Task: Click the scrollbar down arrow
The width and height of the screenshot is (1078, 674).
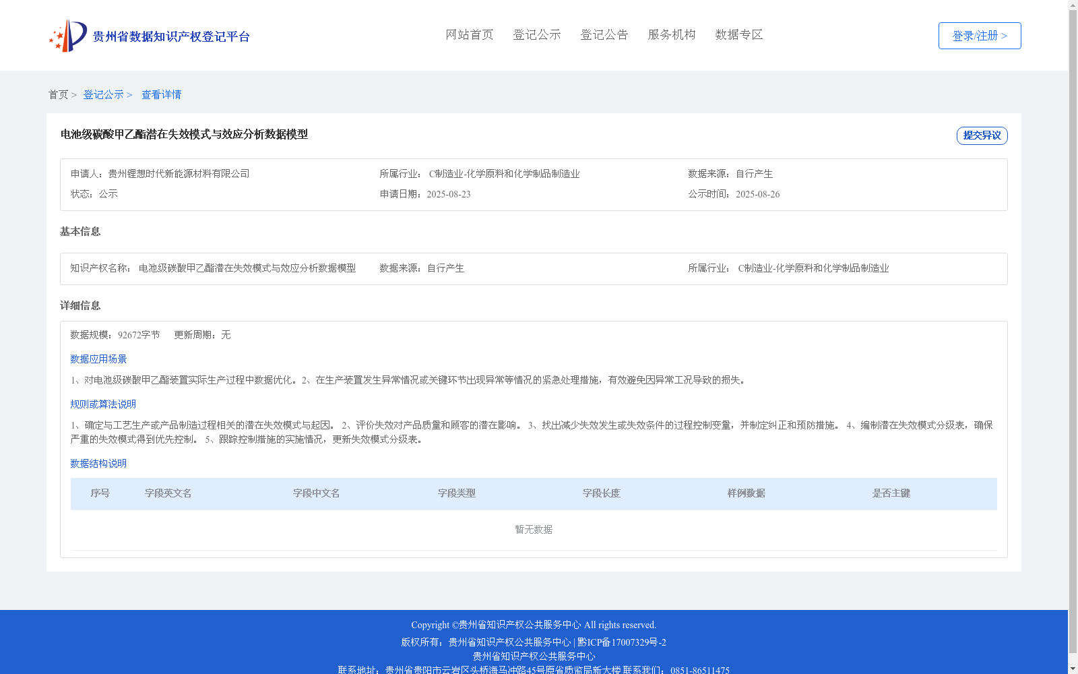Action: click(x=1073, y=669)
